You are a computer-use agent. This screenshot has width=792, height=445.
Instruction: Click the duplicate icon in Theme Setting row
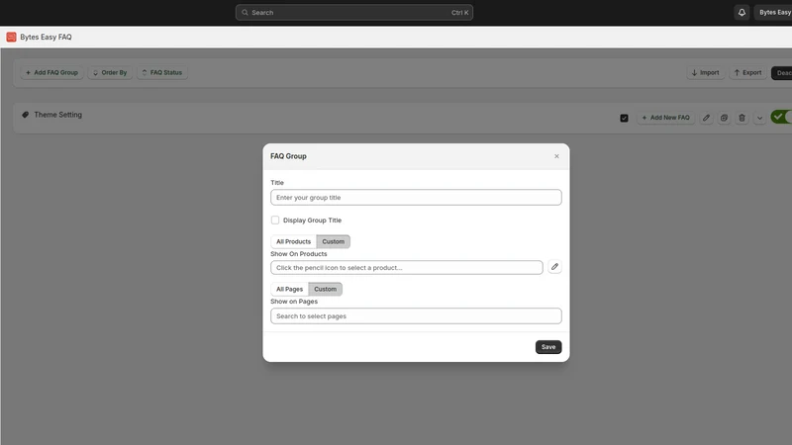coord(724,118)
